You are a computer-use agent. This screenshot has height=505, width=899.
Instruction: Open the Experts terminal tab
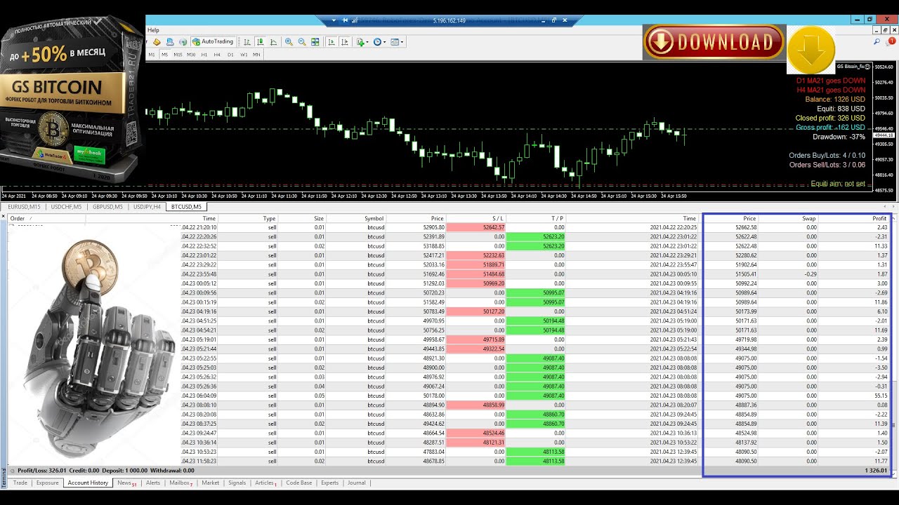329,483
